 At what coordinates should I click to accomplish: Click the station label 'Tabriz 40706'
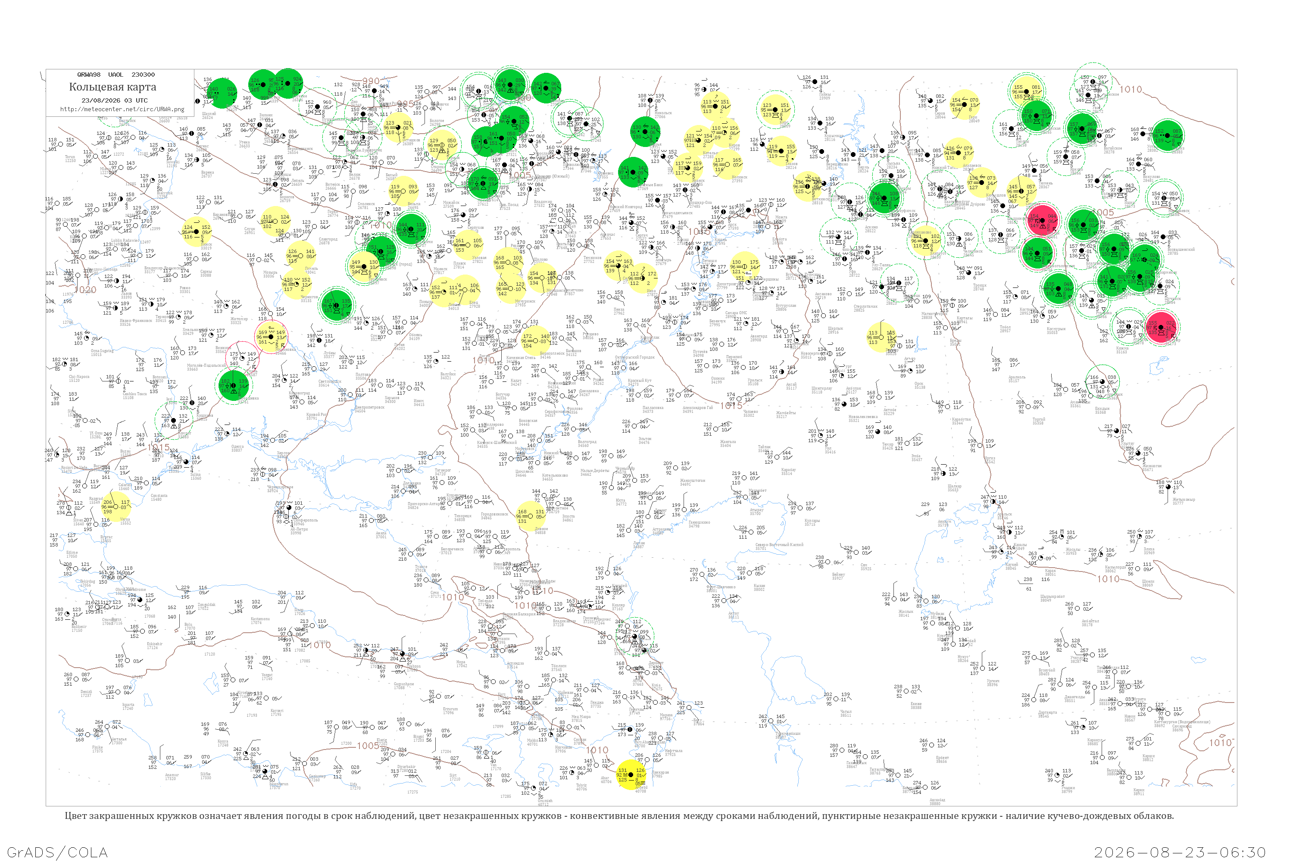pyautogui.click(x=581, y=787)
